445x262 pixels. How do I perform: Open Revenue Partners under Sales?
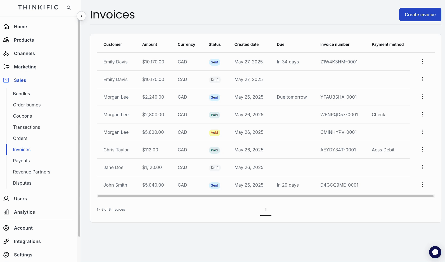pos(32,172)
